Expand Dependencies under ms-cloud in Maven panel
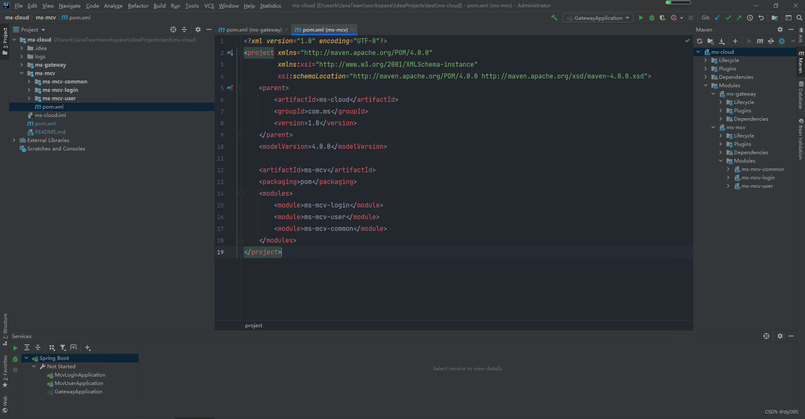The height and width of the screenshot is (419, 805). (706, 77)
